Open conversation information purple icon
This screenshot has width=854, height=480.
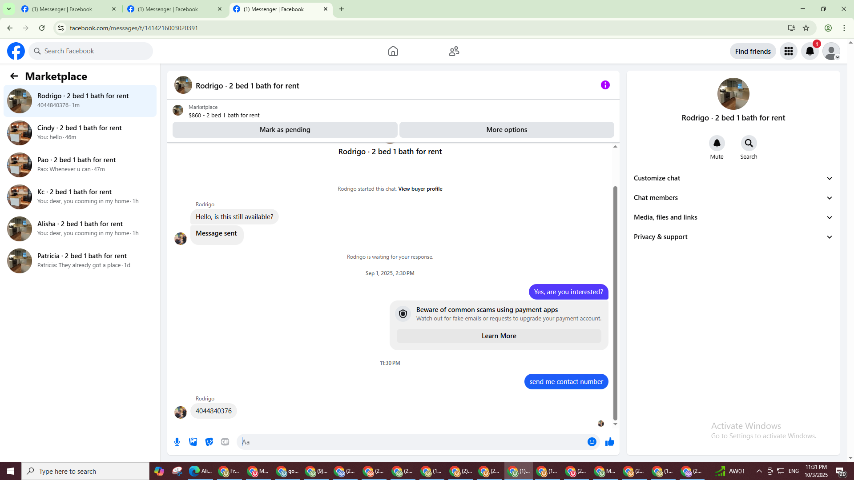tap(605, 85)
